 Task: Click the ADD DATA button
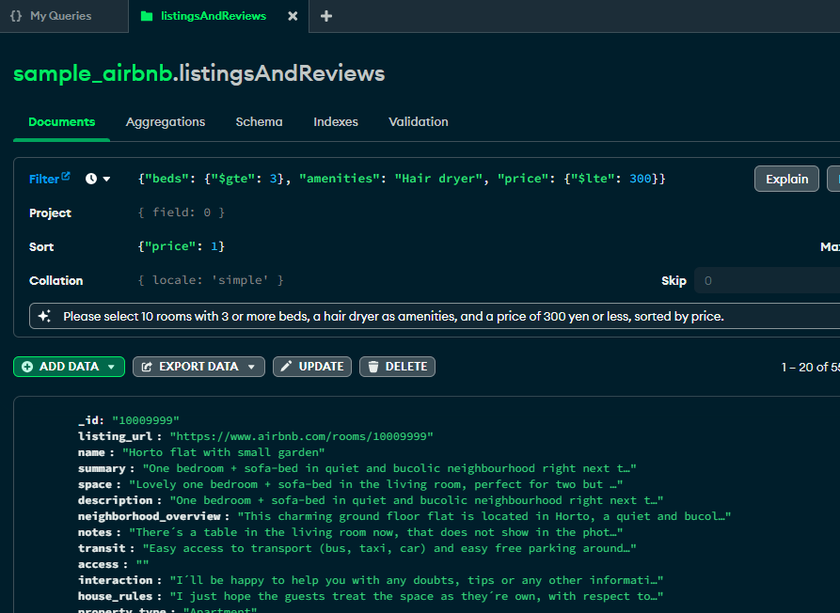(x=69, y=367)
